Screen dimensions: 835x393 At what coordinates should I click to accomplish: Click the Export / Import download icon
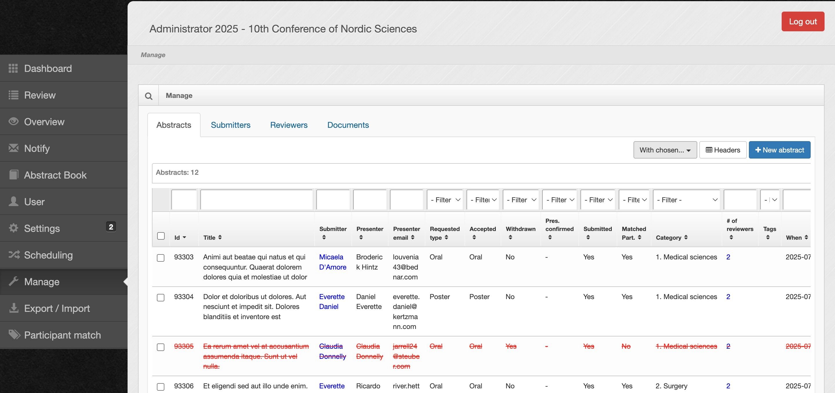14,308
